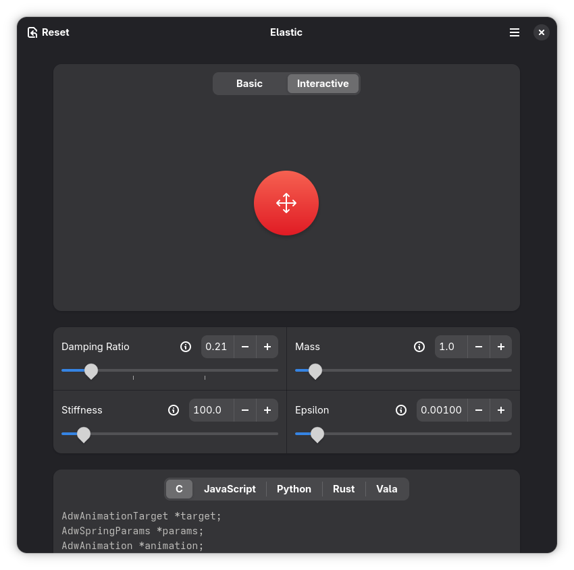Select the Interactive mode toggle
This screenshot has height=570, width=574.
pos(323,84)
